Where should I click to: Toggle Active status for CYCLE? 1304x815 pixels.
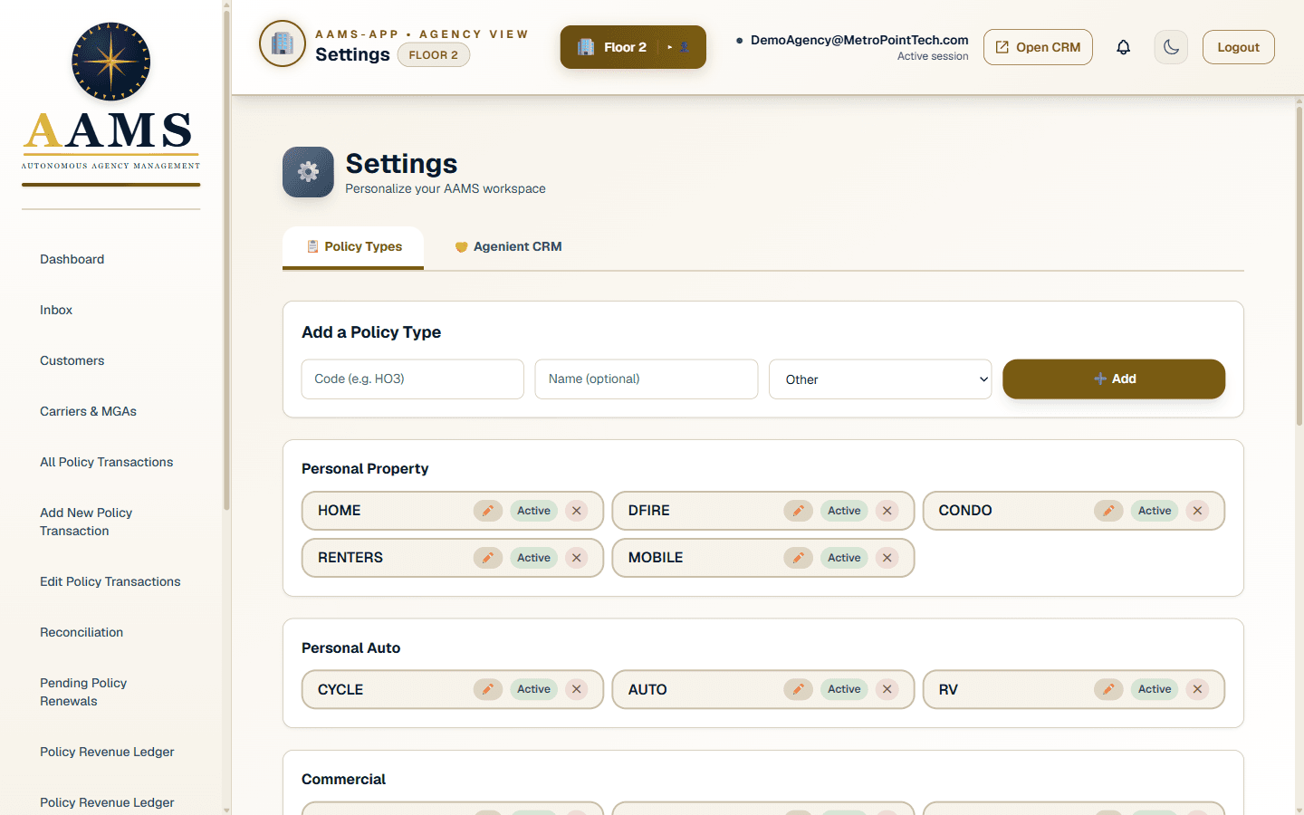point(533,689)
